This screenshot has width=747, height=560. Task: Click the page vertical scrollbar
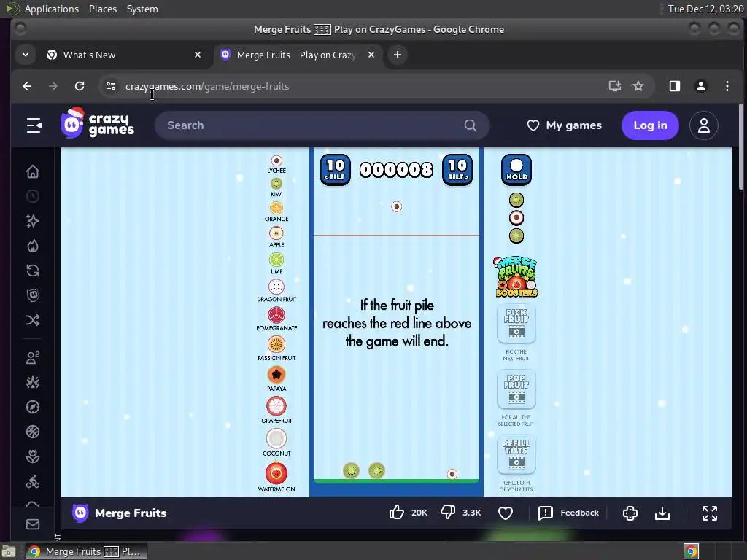coord(741,147)
